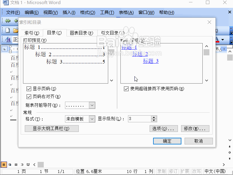Toggle 显示页码 checkbox
The width and height of the screenshot is (233, 175).
pyautogui.click(x=29, y=89)
